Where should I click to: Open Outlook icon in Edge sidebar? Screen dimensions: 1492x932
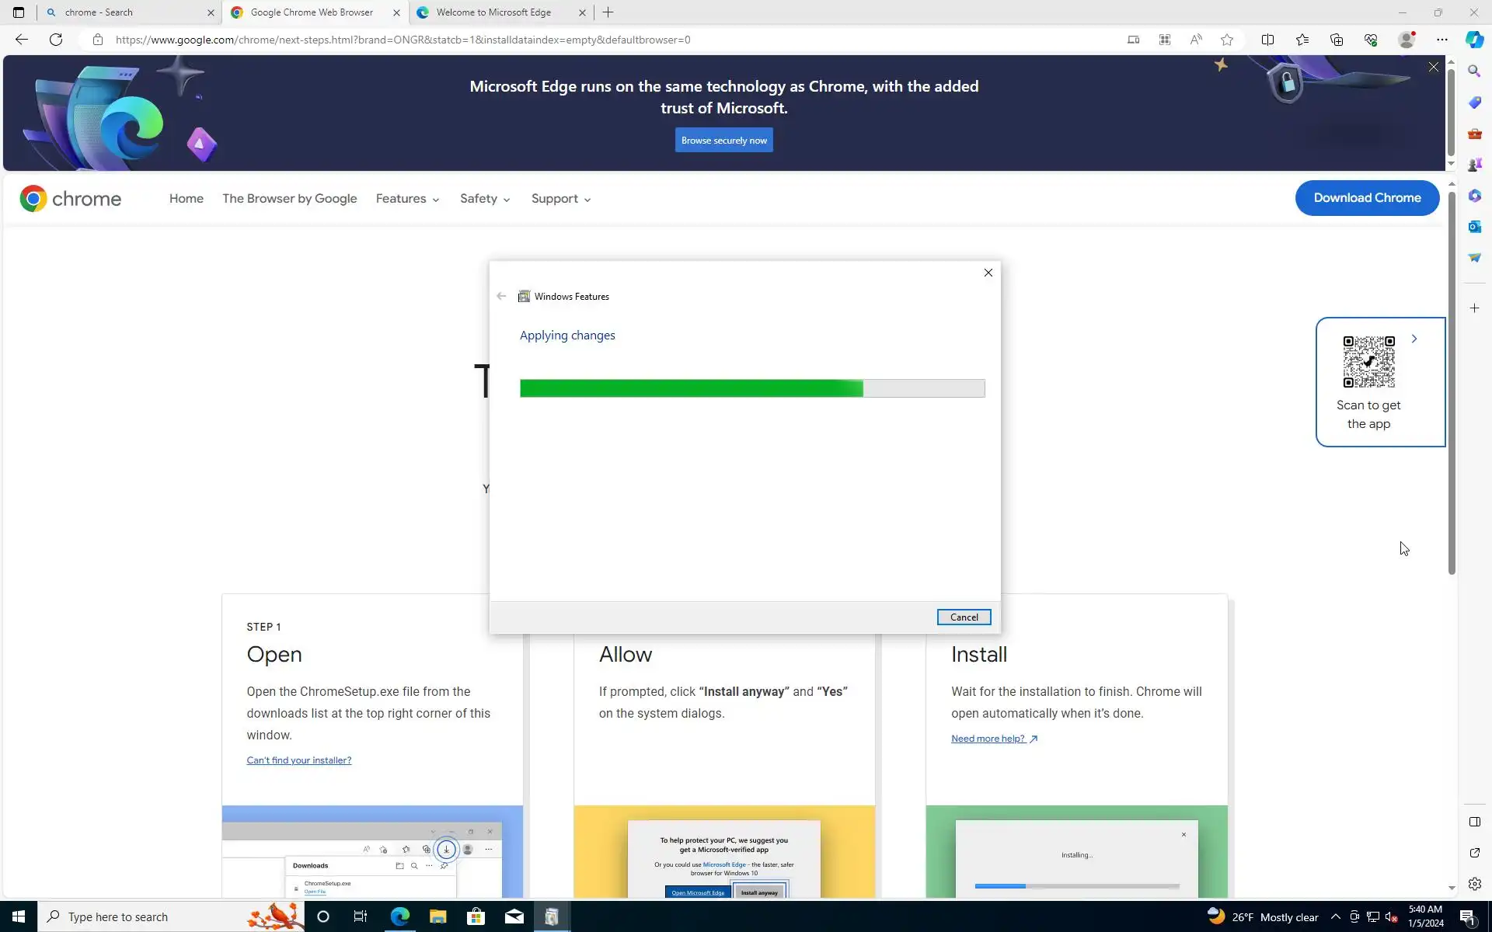1474,227
